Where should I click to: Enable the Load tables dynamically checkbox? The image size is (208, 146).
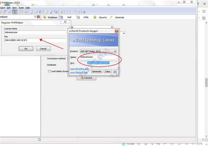49,71
